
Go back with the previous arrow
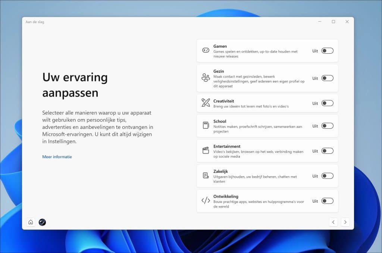point(333,222)
